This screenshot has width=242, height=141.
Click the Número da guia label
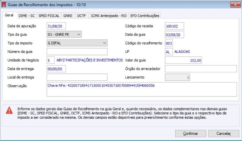point(20,52)
